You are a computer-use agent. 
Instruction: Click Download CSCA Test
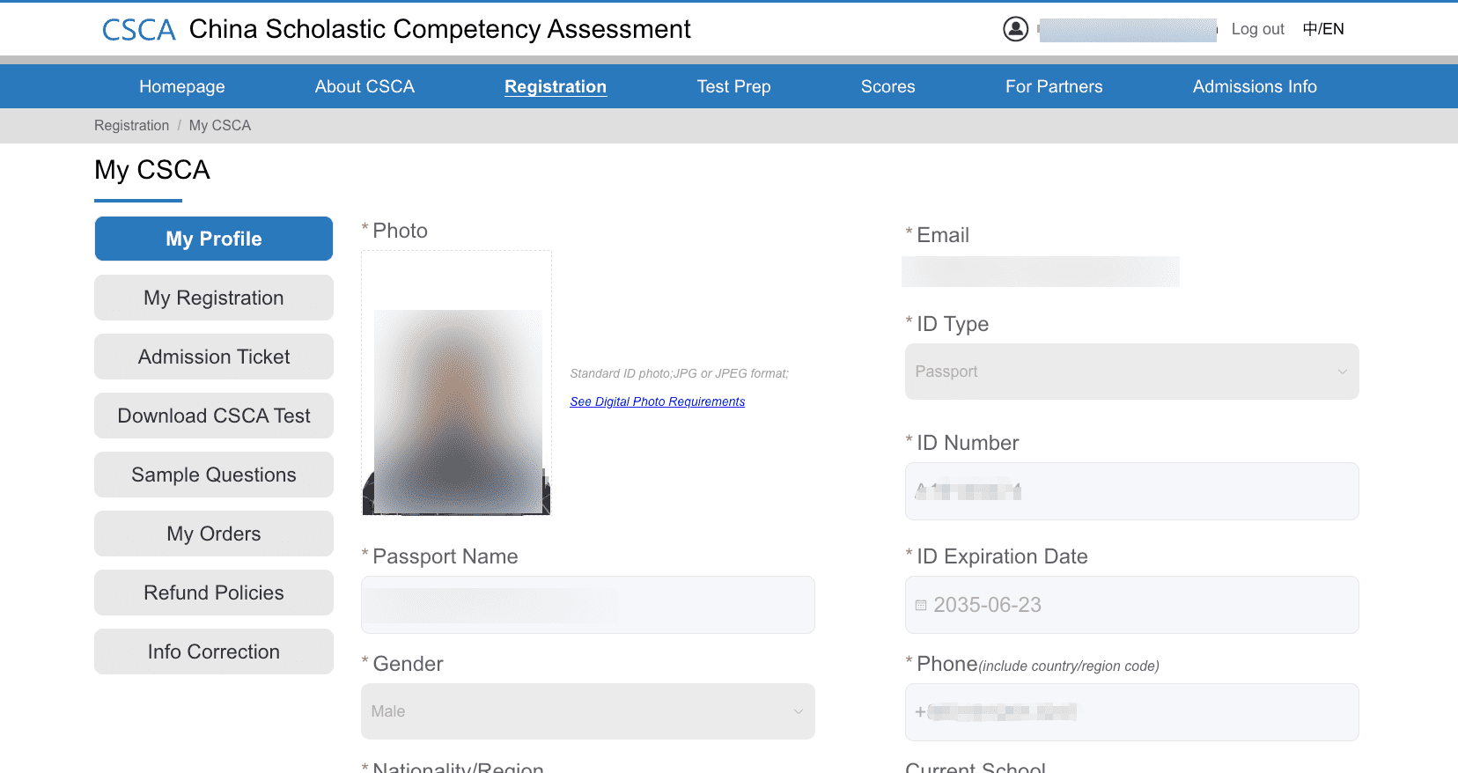coord(214,416)
